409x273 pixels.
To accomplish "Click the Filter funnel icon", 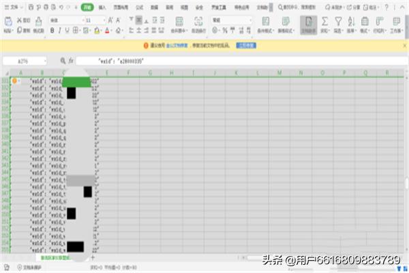I will click(x=338, y=21).
